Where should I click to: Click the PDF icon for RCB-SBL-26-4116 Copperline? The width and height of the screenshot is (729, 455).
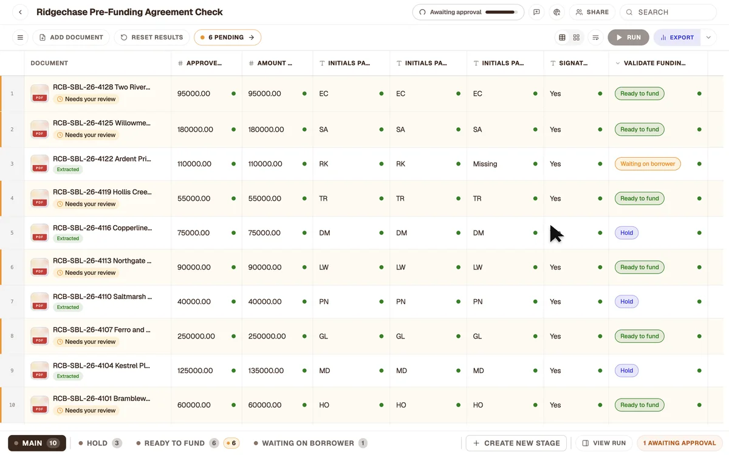pos(39,233)
